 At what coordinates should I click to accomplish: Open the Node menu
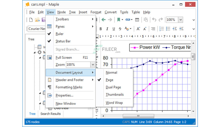pos(62,12)
